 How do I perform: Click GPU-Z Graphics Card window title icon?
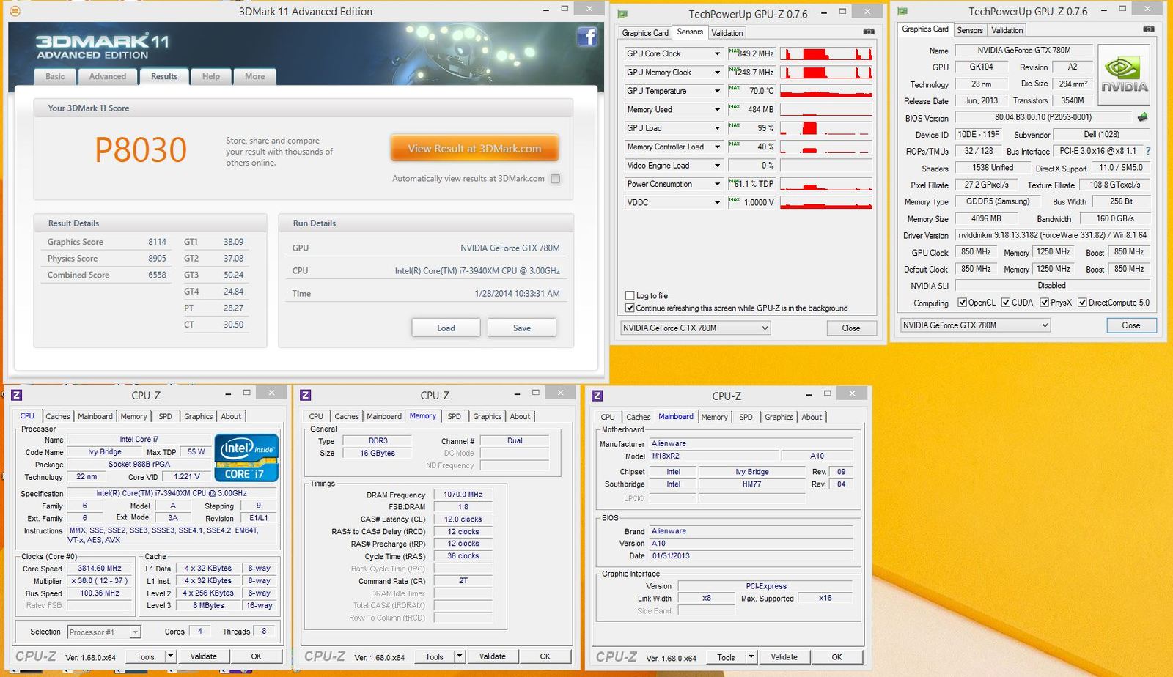point(902,12)
